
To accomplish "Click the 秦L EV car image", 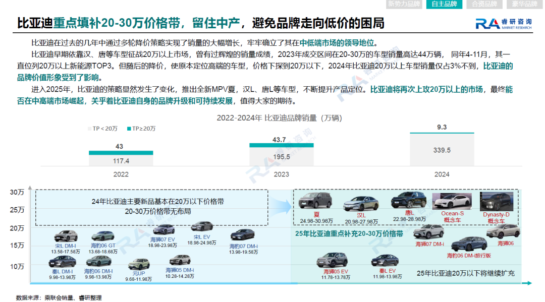I will click(385, 260).
